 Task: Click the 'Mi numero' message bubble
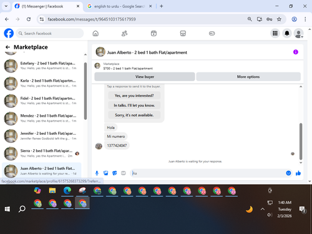(116, 137)
